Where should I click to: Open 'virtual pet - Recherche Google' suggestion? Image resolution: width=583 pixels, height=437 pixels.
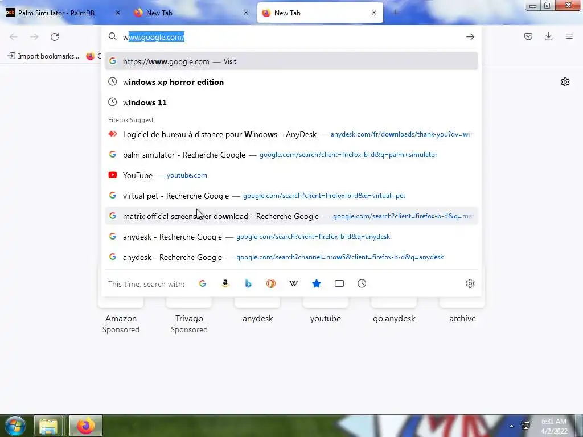coord(291,196)
